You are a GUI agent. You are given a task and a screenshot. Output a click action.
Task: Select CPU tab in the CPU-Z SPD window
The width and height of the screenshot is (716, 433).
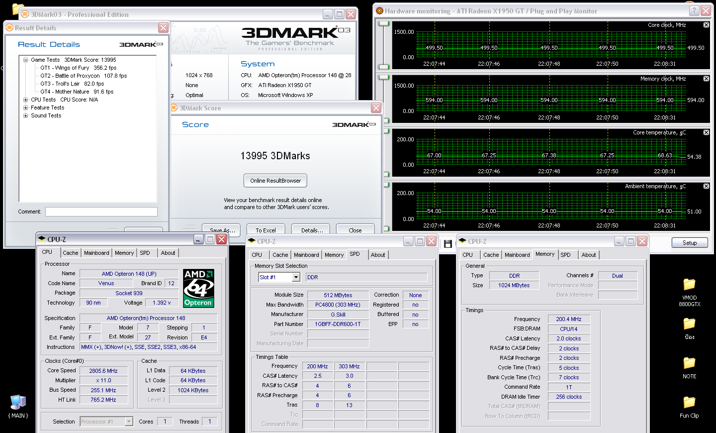257,255
